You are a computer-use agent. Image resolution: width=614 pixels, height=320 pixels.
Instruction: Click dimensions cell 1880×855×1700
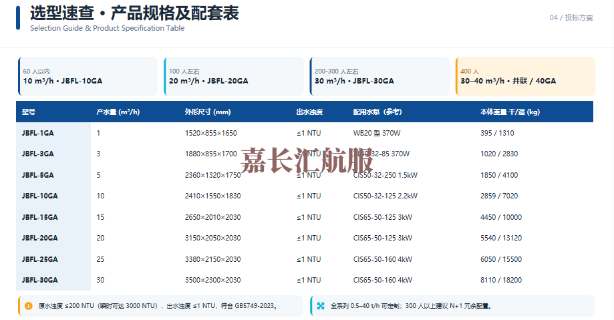point(210,154)
